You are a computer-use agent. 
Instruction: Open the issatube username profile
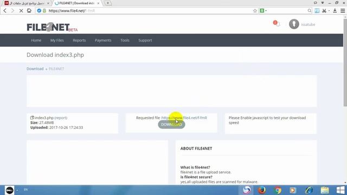click(x=308, y=24)
